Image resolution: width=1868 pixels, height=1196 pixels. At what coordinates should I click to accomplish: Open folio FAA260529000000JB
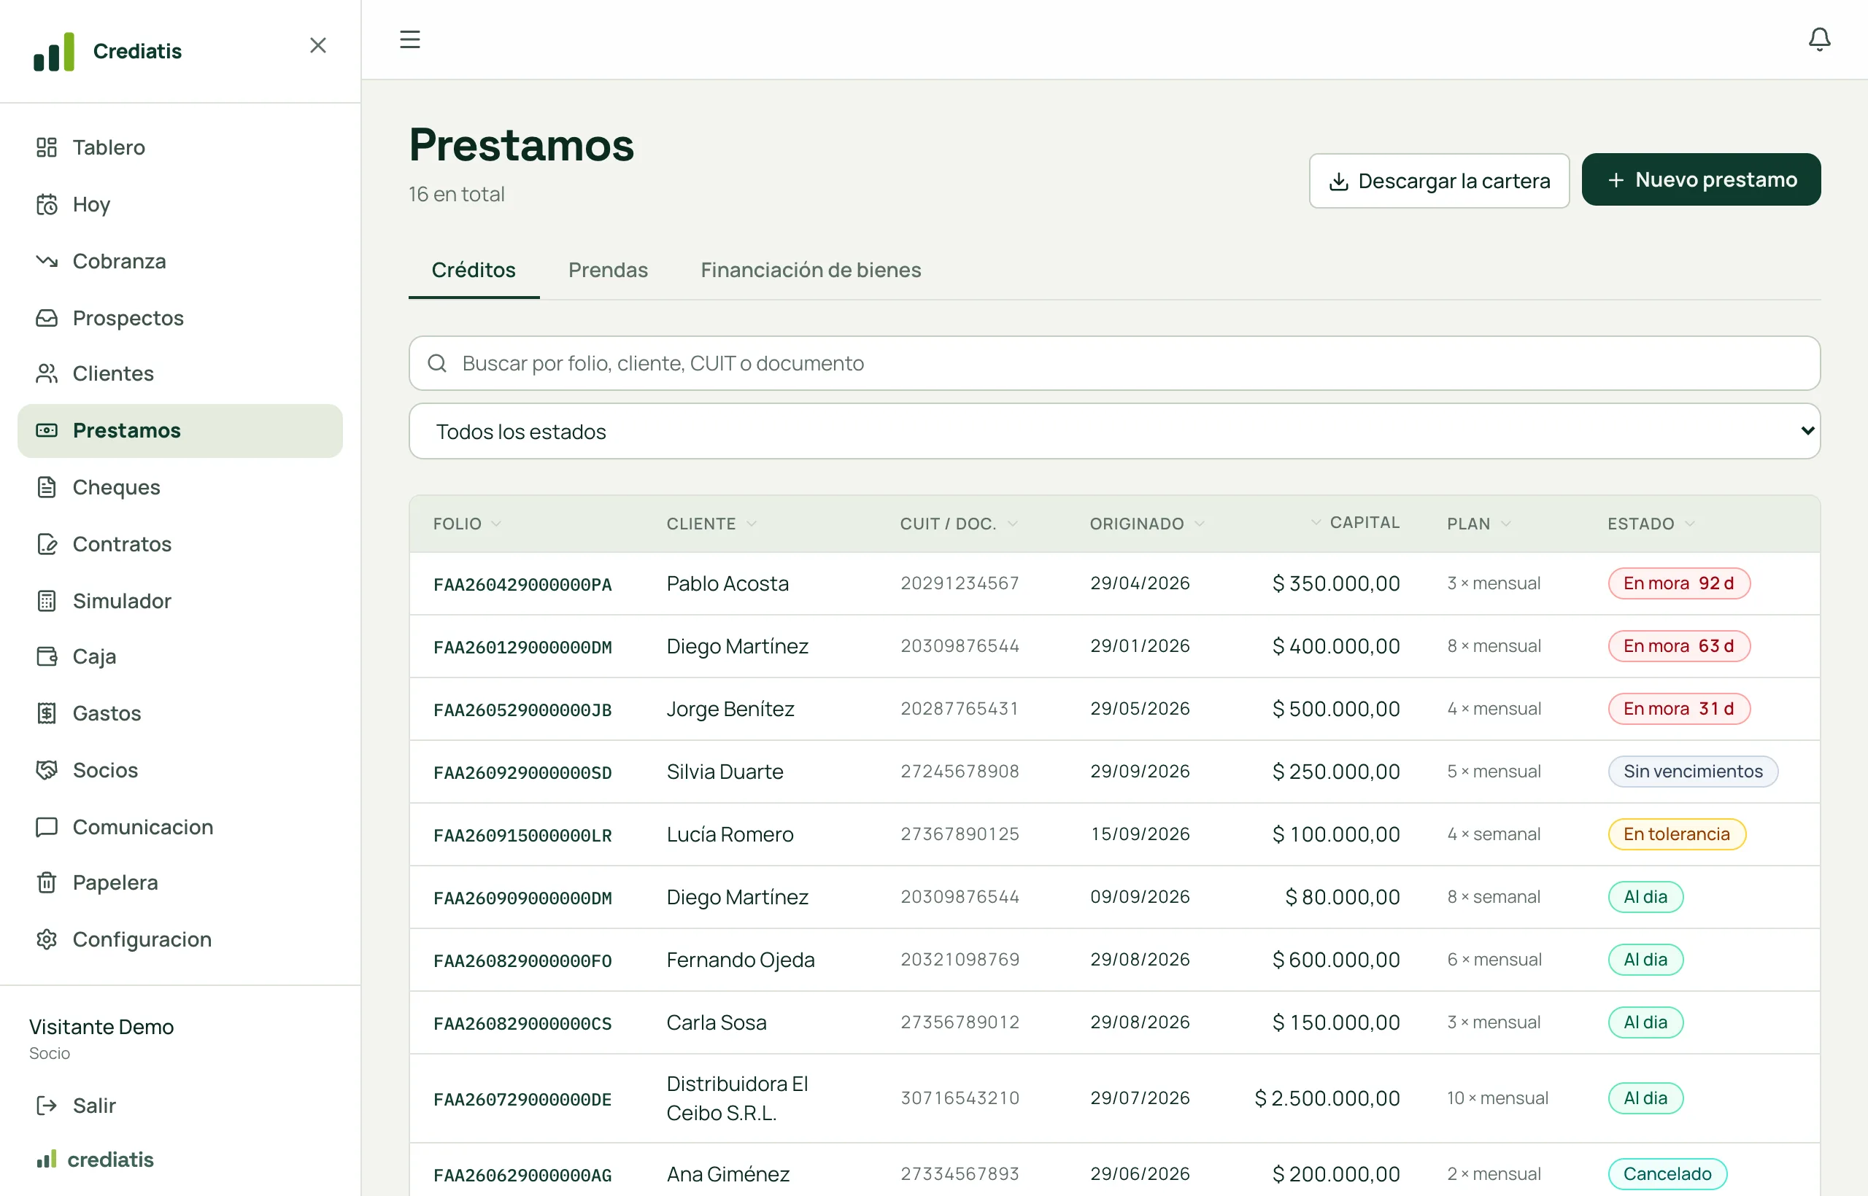point(522,710)
